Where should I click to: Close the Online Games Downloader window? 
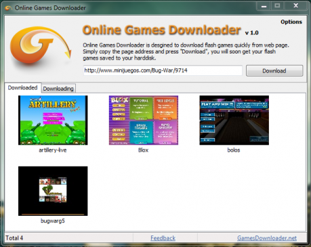(295, 6)
